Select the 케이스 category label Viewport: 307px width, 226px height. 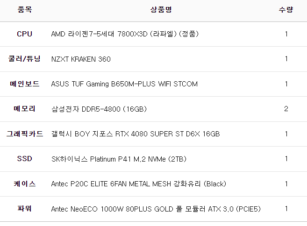pyautogui.click(x=25, y=184)
